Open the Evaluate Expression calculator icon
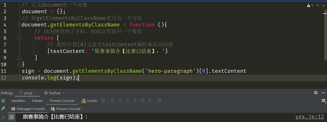The height and width of the screenshot is (122, 327). [x=159, y=101]
